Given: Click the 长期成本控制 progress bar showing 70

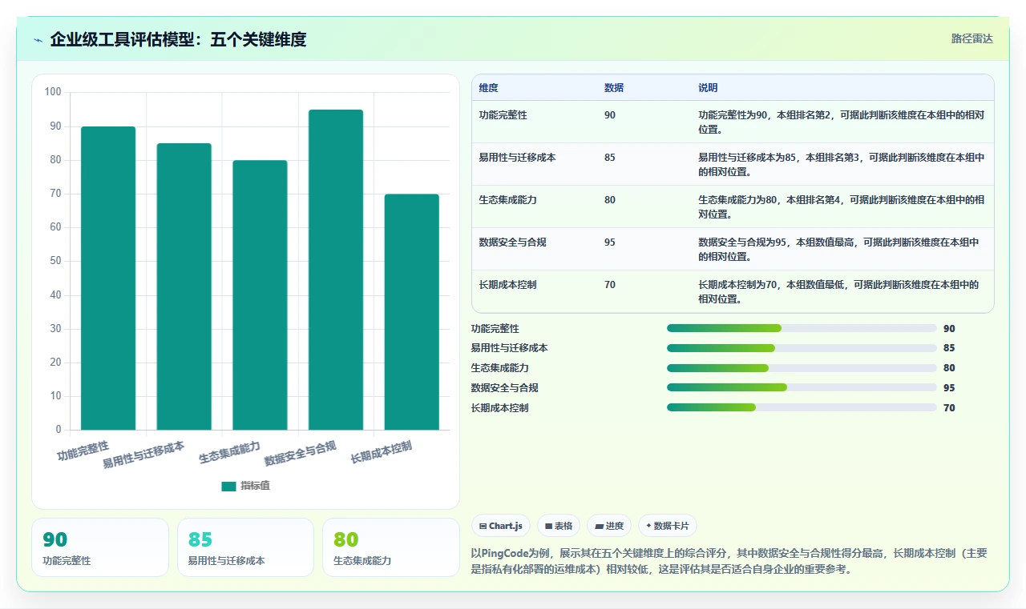Looking at the screenshot, I should pyautogui.click(x=802, y=407).
